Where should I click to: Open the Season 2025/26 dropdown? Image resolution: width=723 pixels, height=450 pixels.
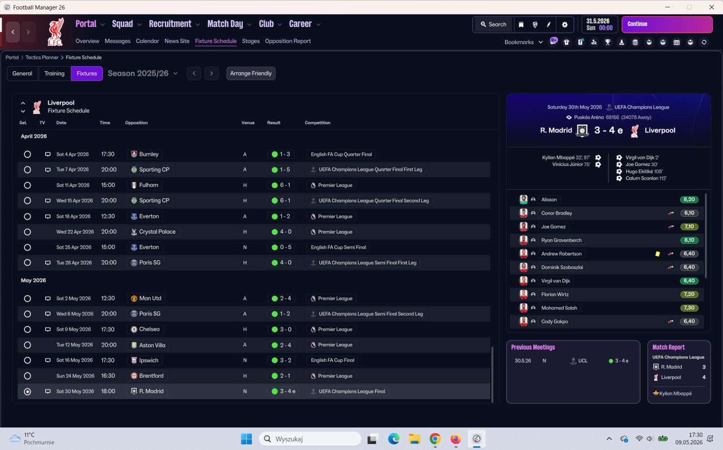143,73
